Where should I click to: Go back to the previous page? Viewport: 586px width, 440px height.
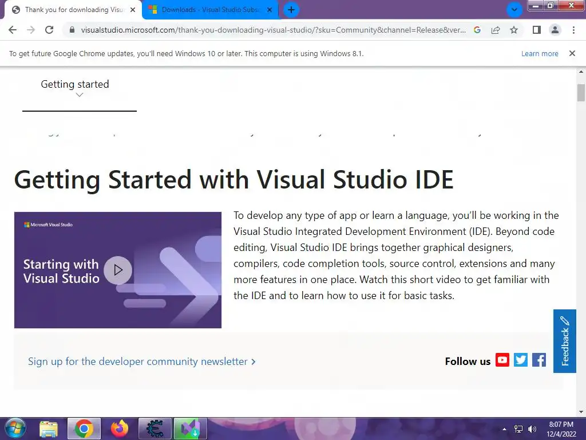click(x=13, y=30)
